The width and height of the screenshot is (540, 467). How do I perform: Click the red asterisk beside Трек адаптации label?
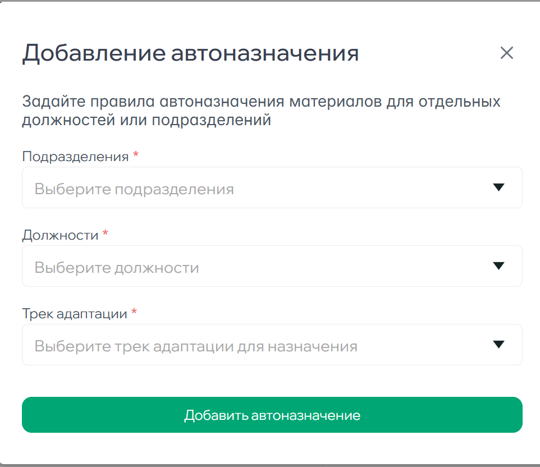(x=134, y=313)
